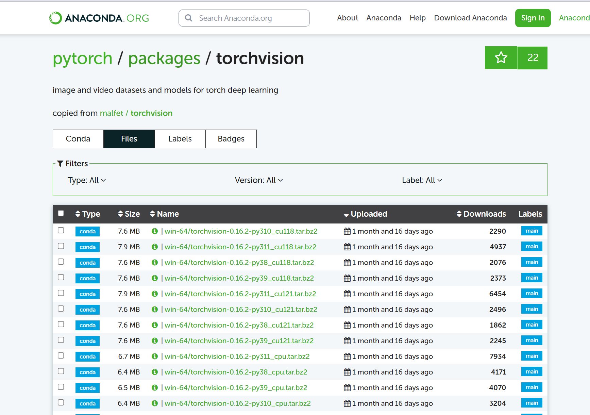Go to the pytorch owner page
Viewport: 590px width, 415px height.
tap(83, 58)
